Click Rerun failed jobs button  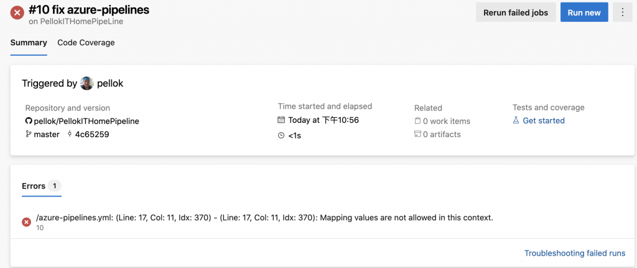[516, 12]
